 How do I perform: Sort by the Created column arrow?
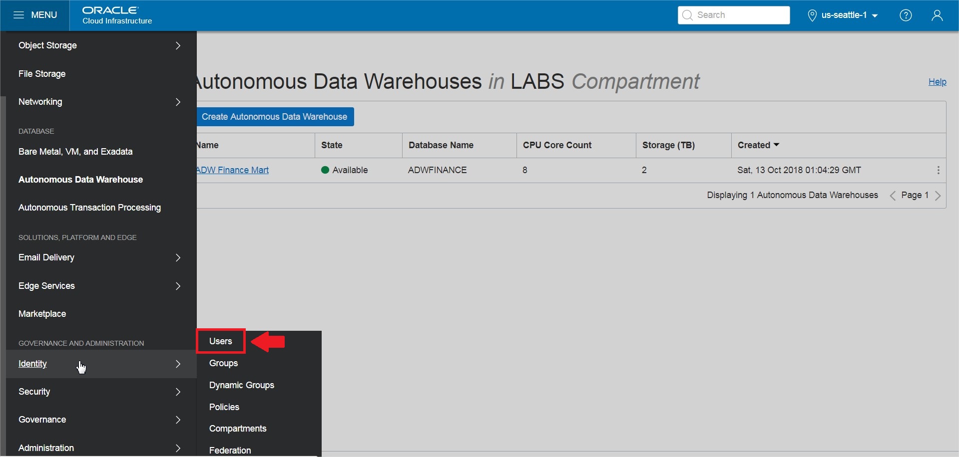776,145
